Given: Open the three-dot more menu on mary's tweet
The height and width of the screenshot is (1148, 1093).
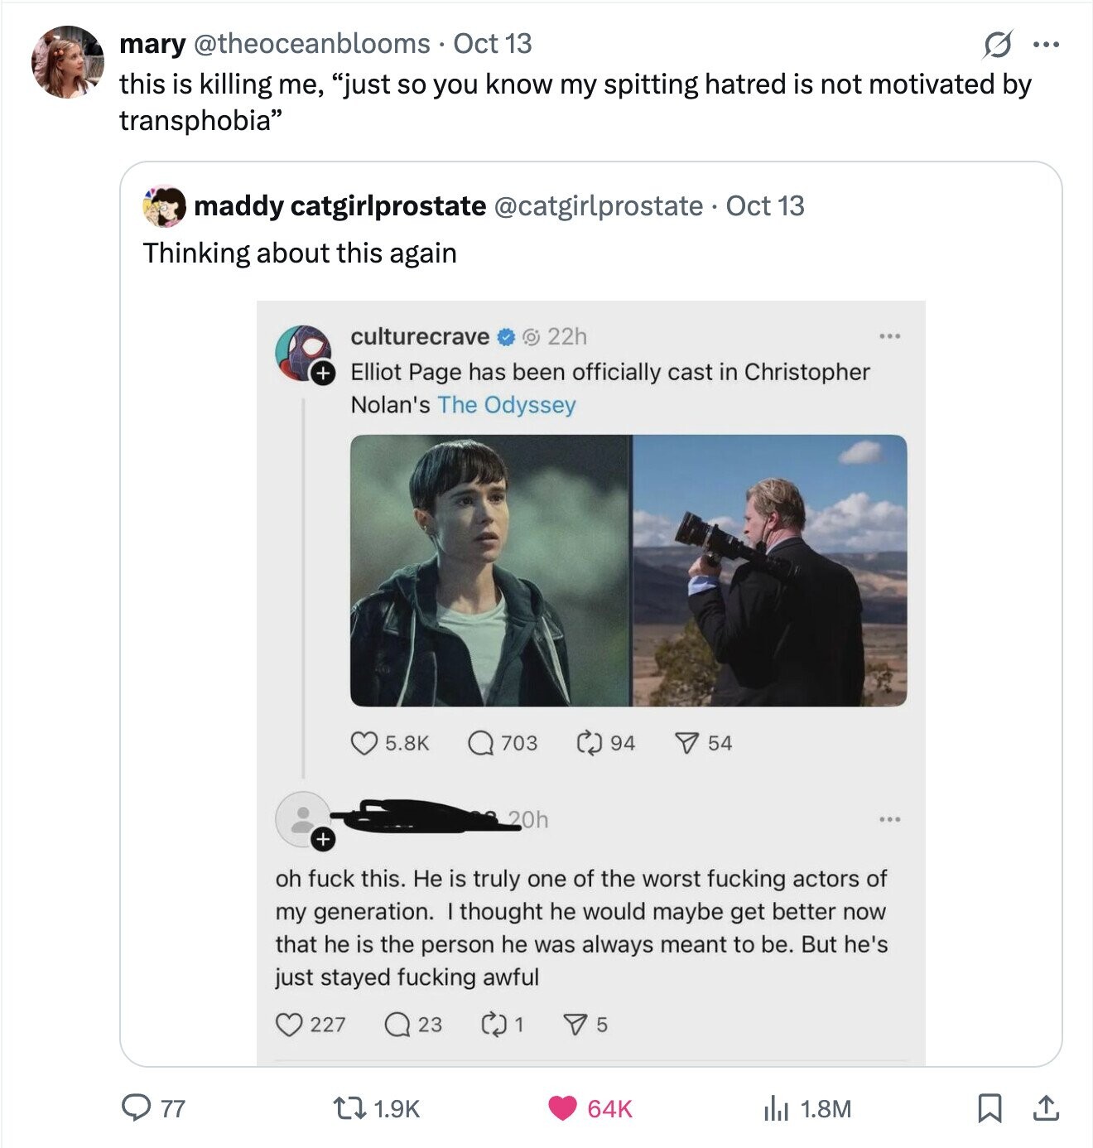Looking at the screenshot, I should pos(1047,45).
